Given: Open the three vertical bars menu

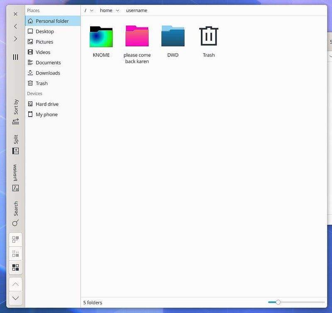Looking at the screenshot, I should tap(15, 57).
